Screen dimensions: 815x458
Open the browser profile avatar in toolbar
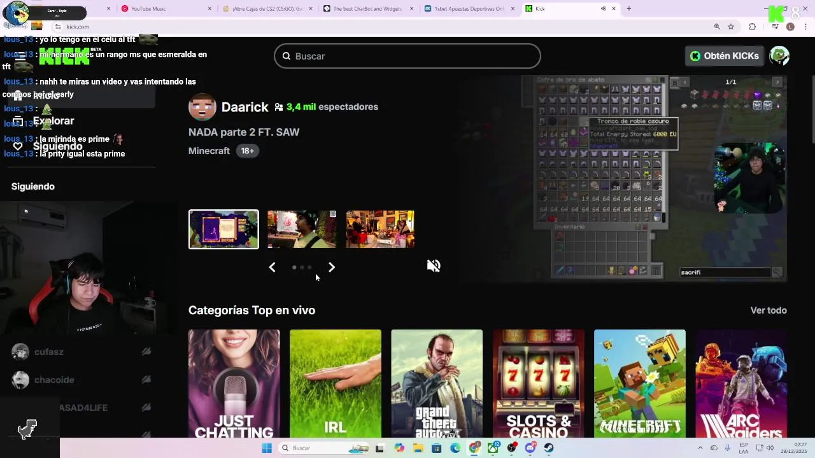(x=790, y=27)
